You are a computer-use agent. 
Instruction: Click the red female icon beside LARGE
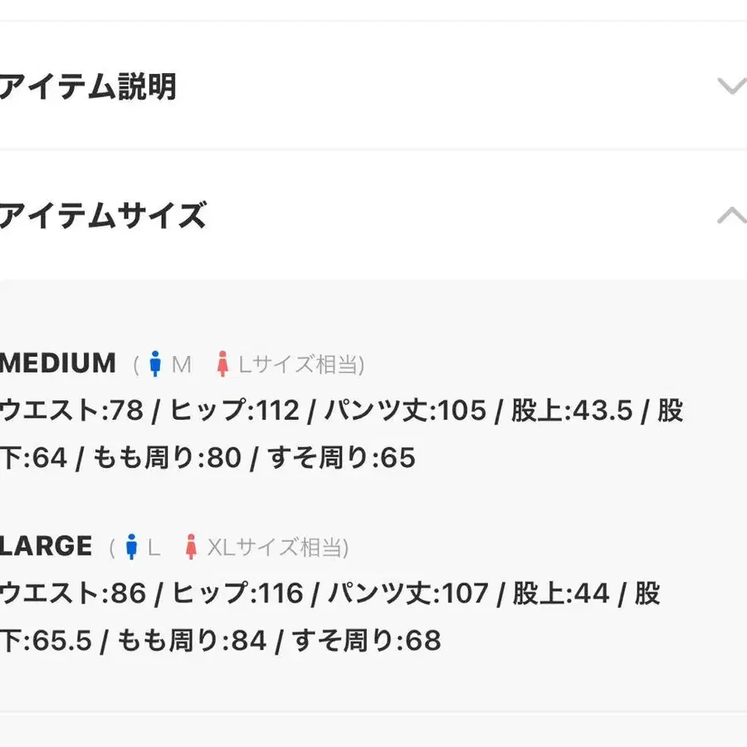(x=191, y=546)
